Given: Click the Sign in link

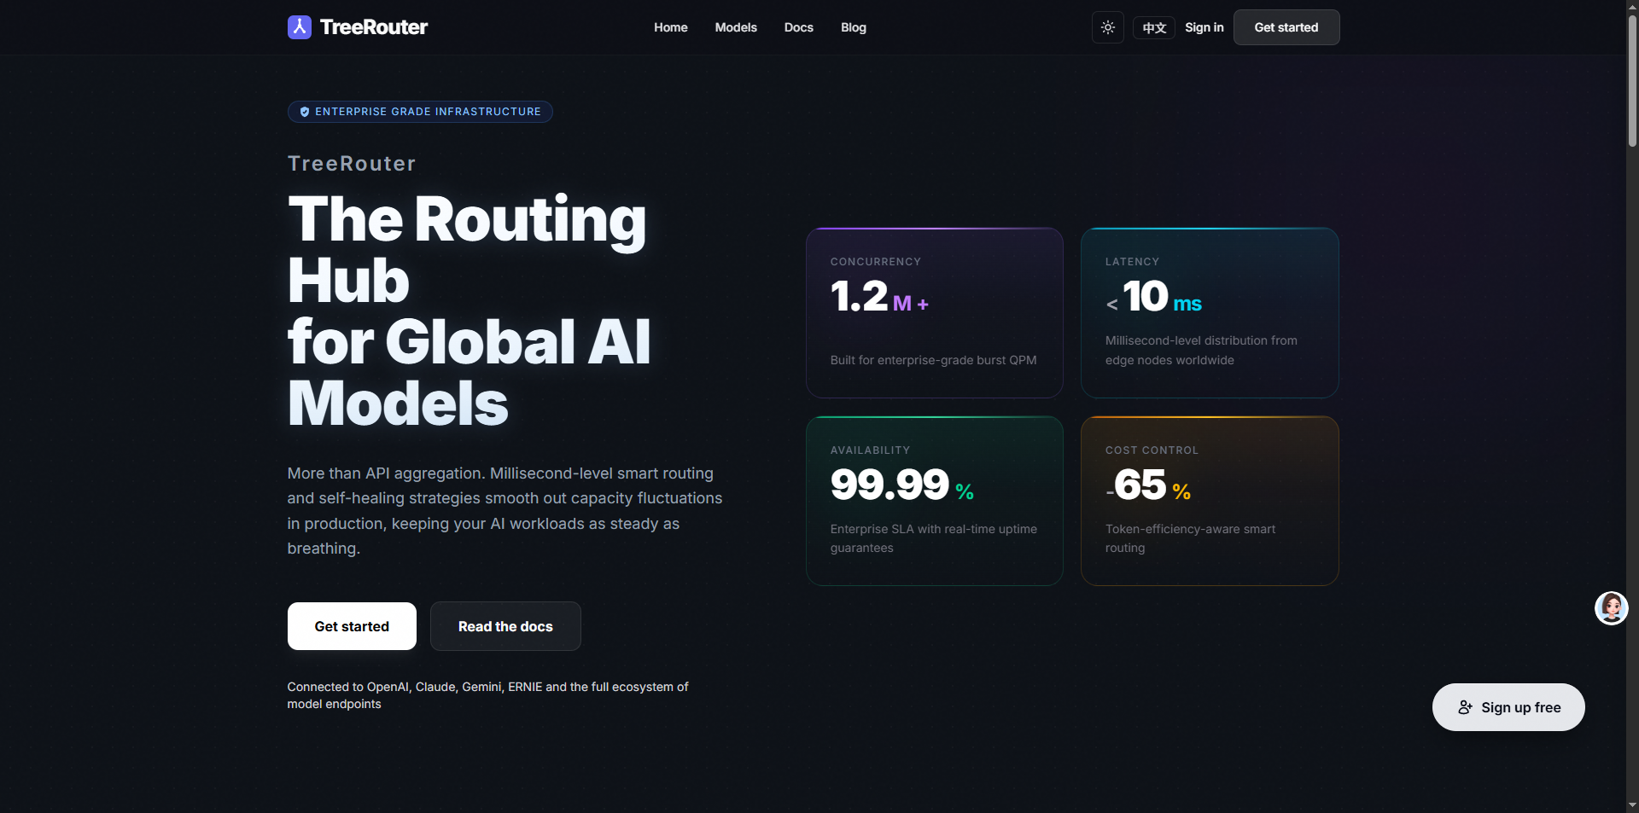Looking at the screenshot, I should pyautogui.click(x=1204, y=27).
